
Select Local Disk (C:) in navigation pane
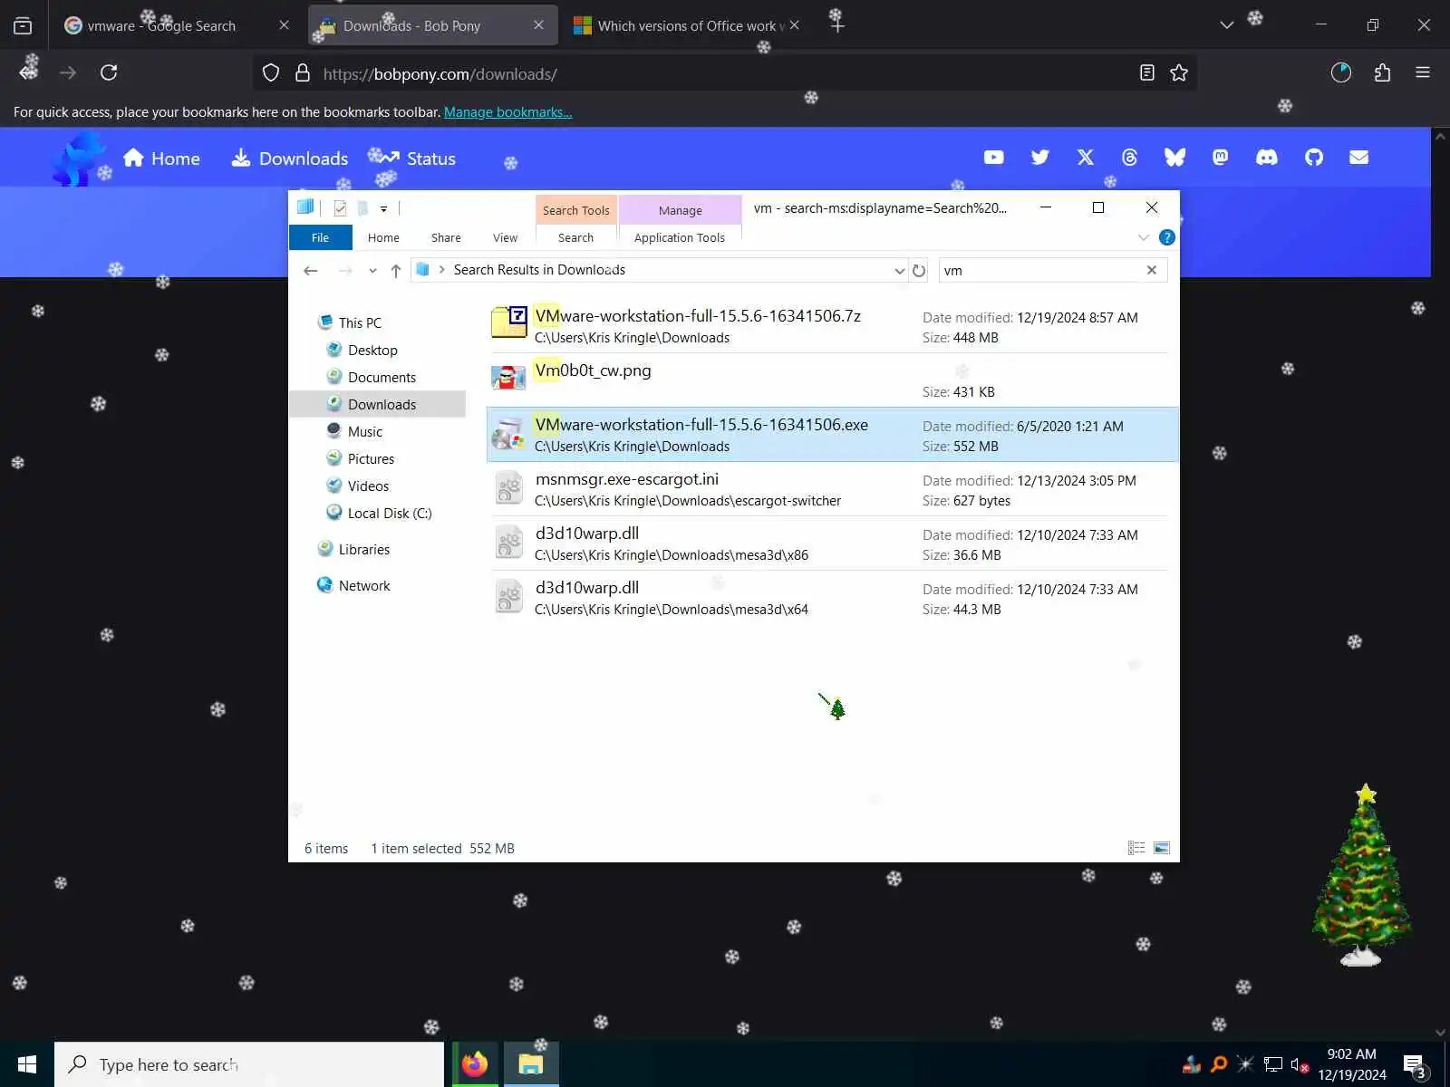point(390,513)
